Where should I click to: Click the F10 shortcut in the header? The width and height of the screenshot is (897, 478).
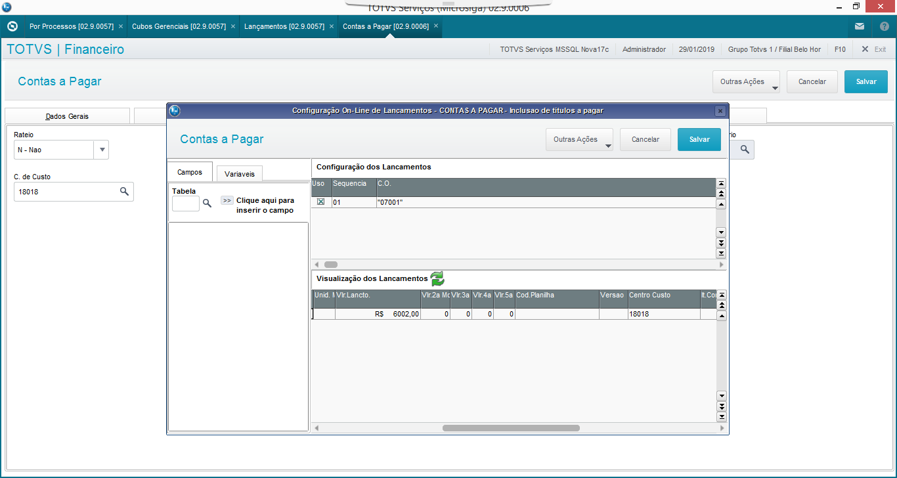(840, 49)
